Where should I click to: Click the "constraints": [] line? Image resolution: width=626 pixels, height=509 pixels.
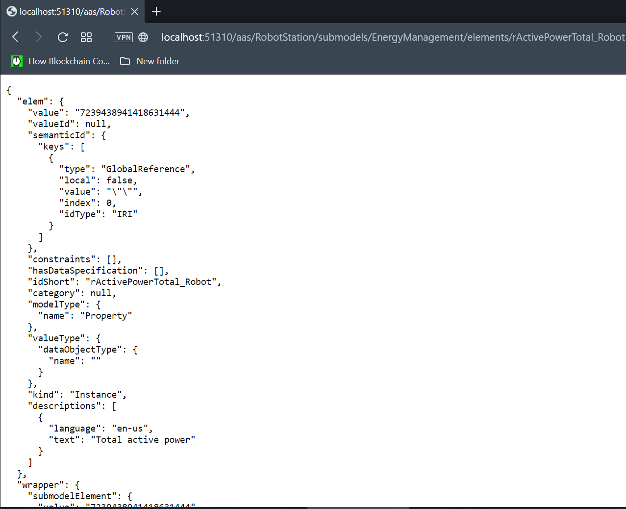75,259
